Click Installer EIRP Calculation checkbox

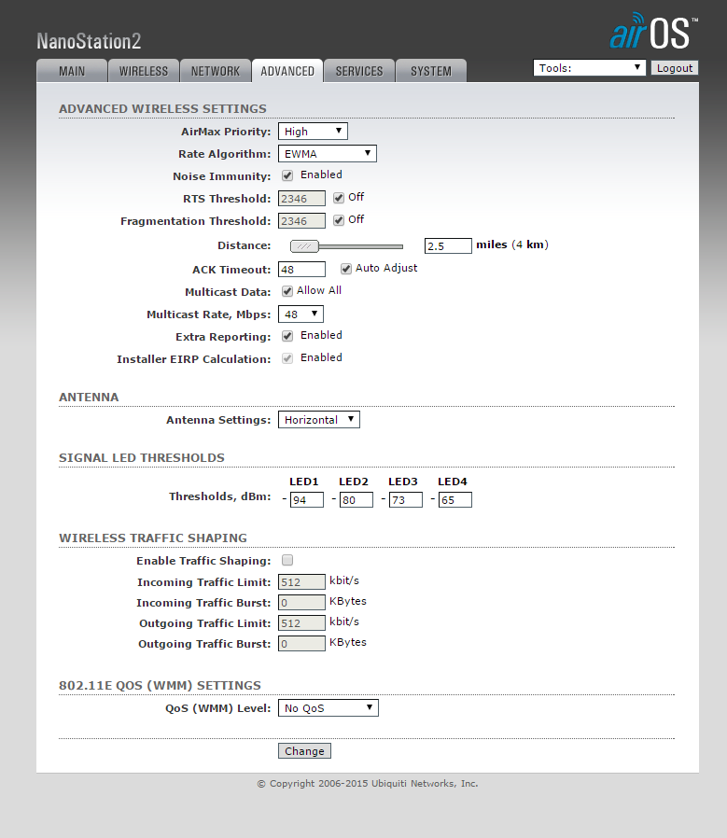coord(287,358)
